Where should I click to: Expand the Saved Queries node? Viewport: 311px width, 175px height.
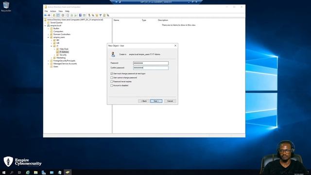coord(45,23)
